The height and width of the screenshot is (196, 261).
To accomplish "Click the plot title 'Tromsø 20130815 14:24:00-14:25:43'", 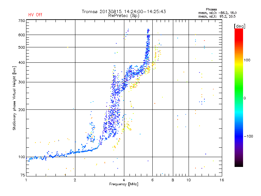I will pyautogui.click(x=124, y=11).
